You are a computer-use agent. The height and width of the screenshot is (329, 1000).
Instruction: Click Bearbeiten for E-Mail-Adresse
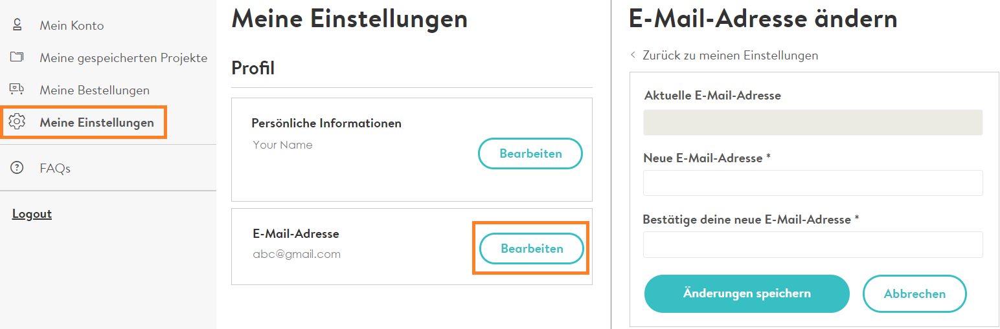[532, 249]
